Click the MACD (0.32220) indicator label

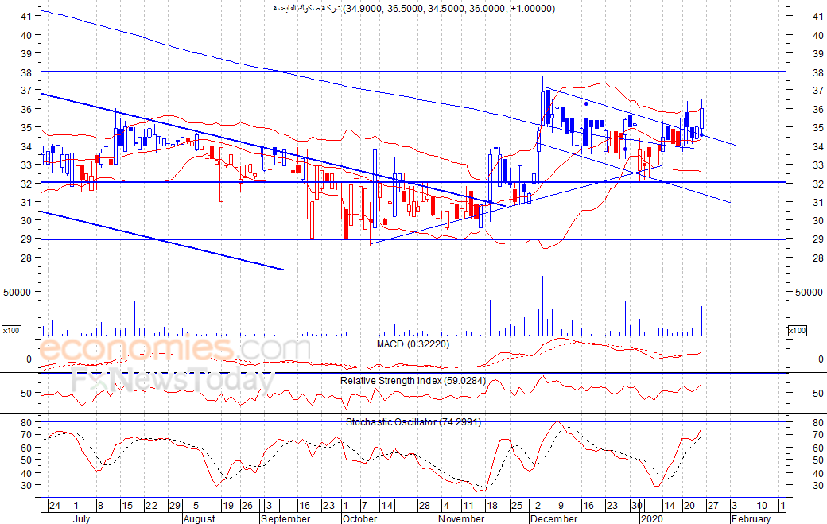[413, 344]
